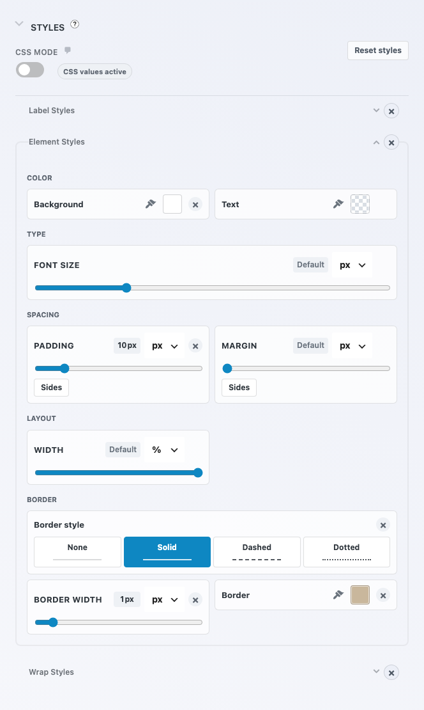Collapse the Element Styles section
This screenshot has width=424, height=710.
[376, 142]
